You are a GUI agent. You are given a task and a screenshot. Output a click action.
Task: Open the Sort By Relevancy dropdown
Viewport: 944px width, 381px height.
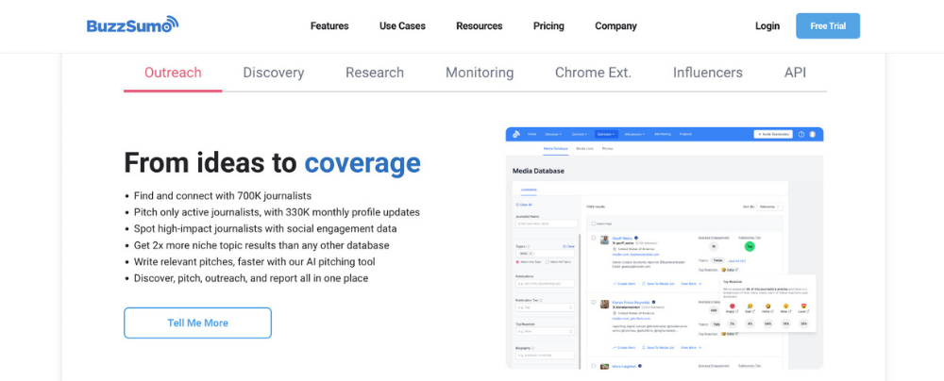pos(769,207)
